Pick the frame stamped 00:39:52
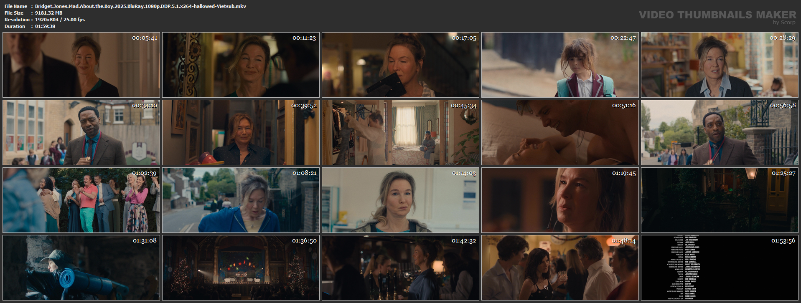Image resolution: width=801 pixels, height=303 pixels. tap(241, 133)
